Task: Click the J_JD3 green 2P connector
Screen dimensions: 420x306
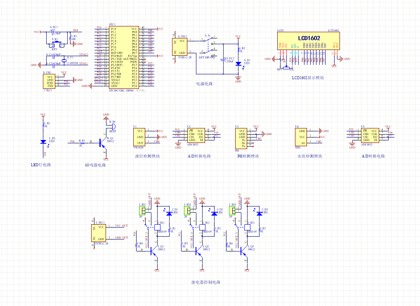Action: click(232, 211)
